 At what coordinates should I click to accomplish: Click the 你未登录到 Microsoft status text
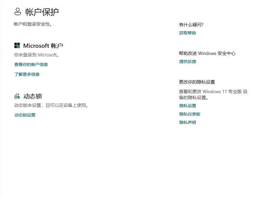point(37,55)
